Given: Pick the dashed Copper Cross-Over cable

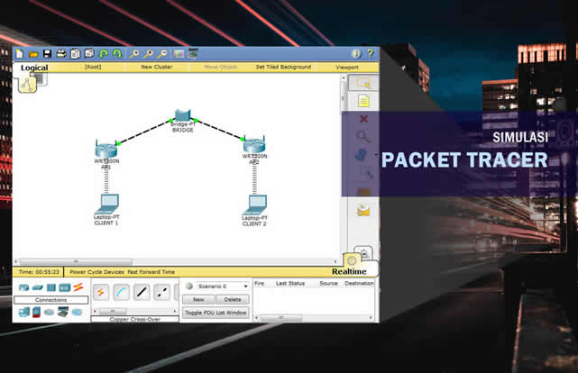Looking at the screenshot, I should (161, 292).
